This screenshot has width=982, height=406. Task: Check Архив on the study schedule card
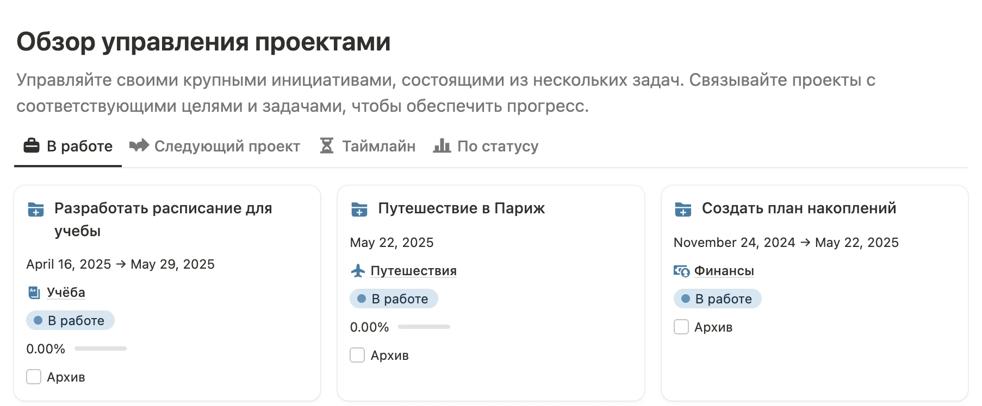tap(34, 377)
